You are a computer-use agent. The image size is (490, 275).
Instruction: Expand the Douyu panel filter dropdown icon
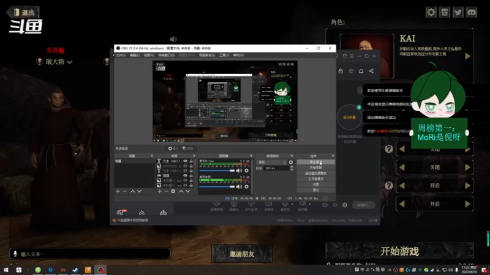pyautogui.click(x=344, y=56)
